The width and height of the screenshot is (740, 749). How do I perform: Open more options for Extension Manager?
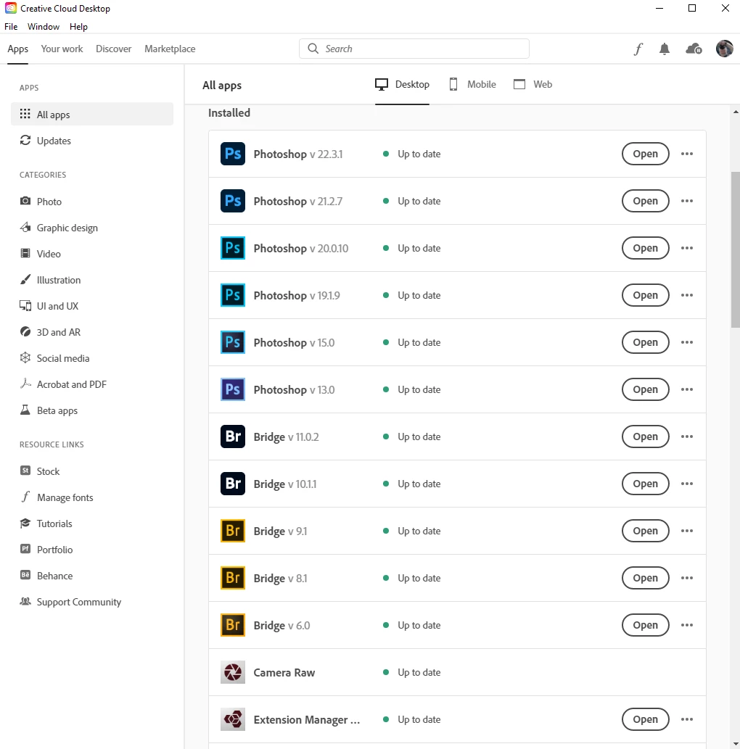pos(687,719)
